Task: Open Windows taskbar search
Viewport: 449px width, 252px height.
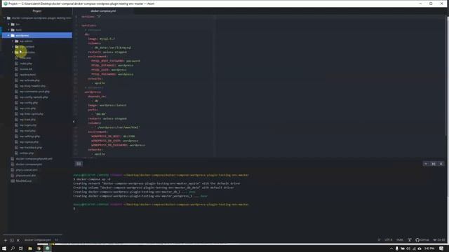Action: tap(13, 249)
